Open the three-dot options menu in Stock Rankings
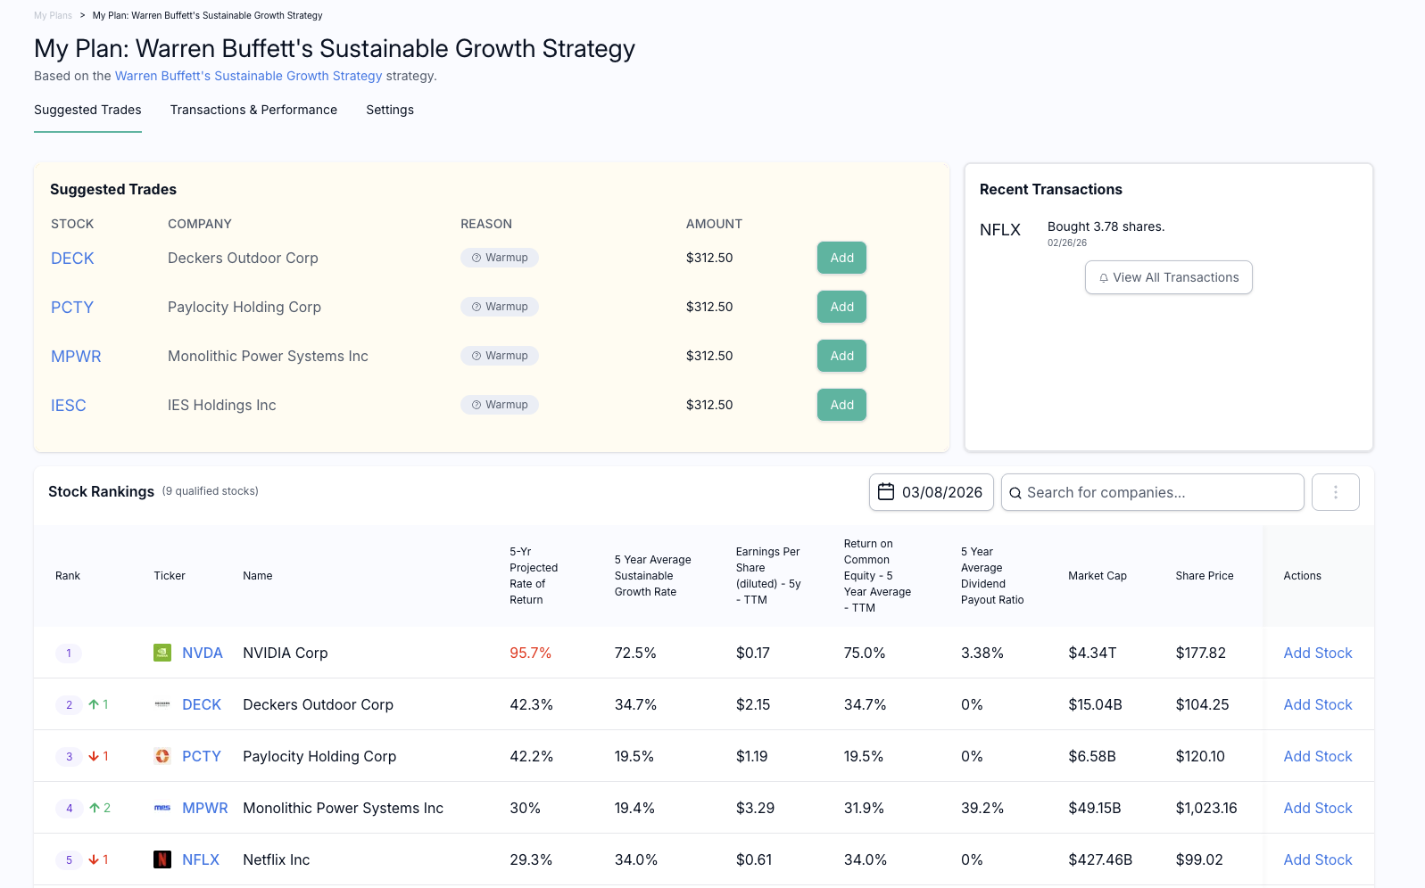 pos(1335,492)
